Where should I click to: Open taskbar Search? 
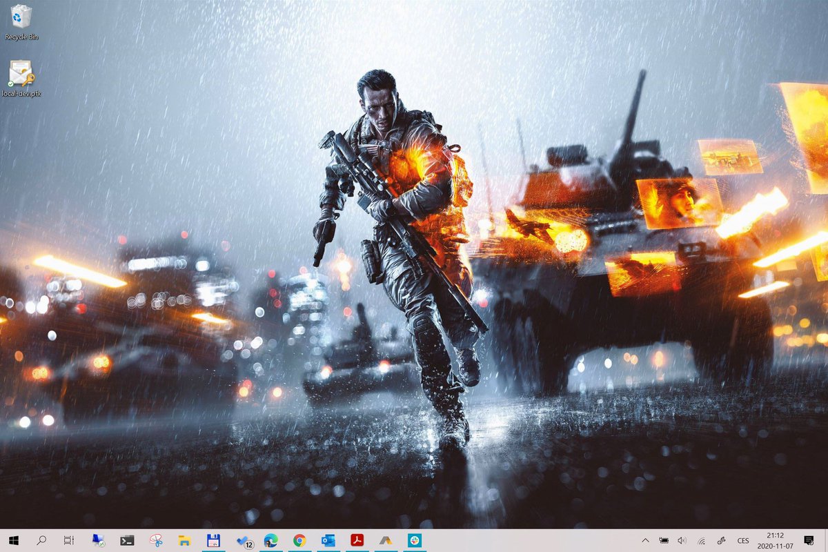point(41,540)
